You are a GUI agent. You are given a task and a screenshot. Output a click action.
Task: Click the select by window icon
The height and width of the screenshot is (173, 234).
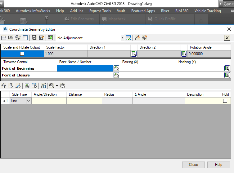34,86
